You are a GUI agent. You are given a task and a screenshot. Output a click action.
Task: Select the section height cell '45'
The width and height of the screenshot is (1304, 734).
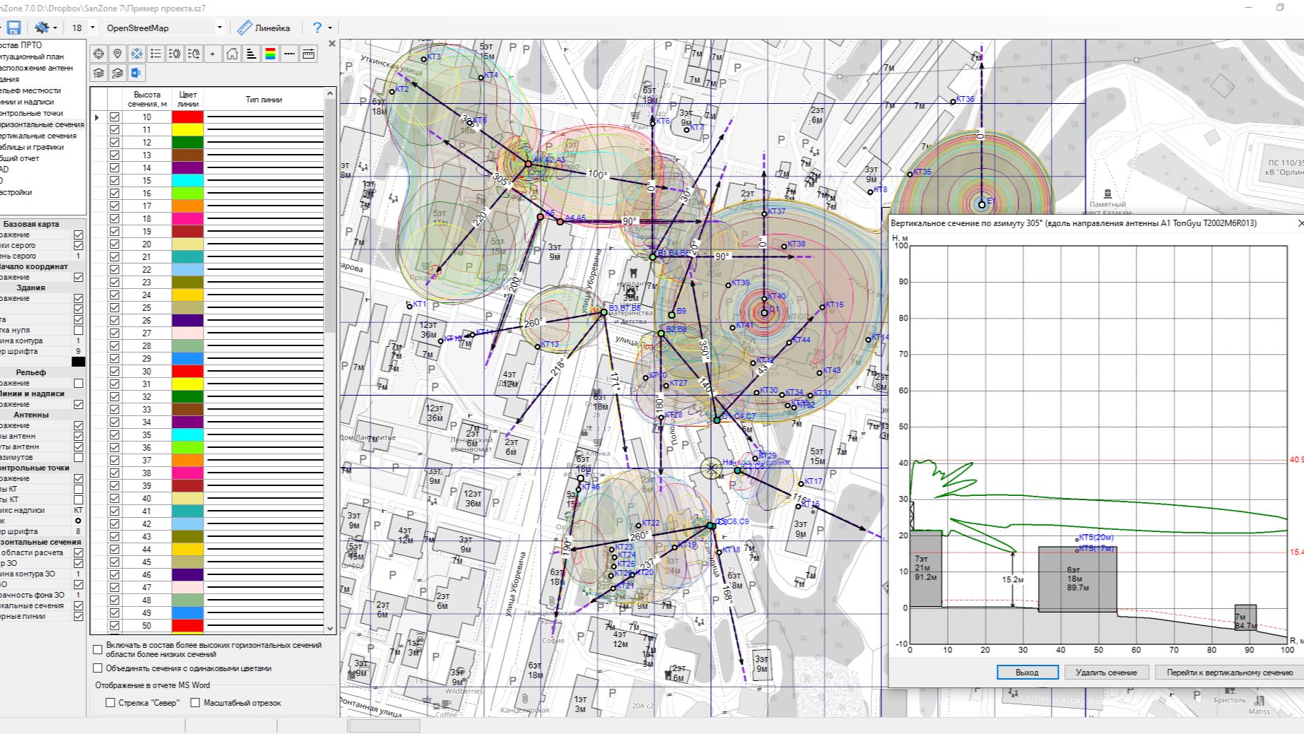[146, 562]
